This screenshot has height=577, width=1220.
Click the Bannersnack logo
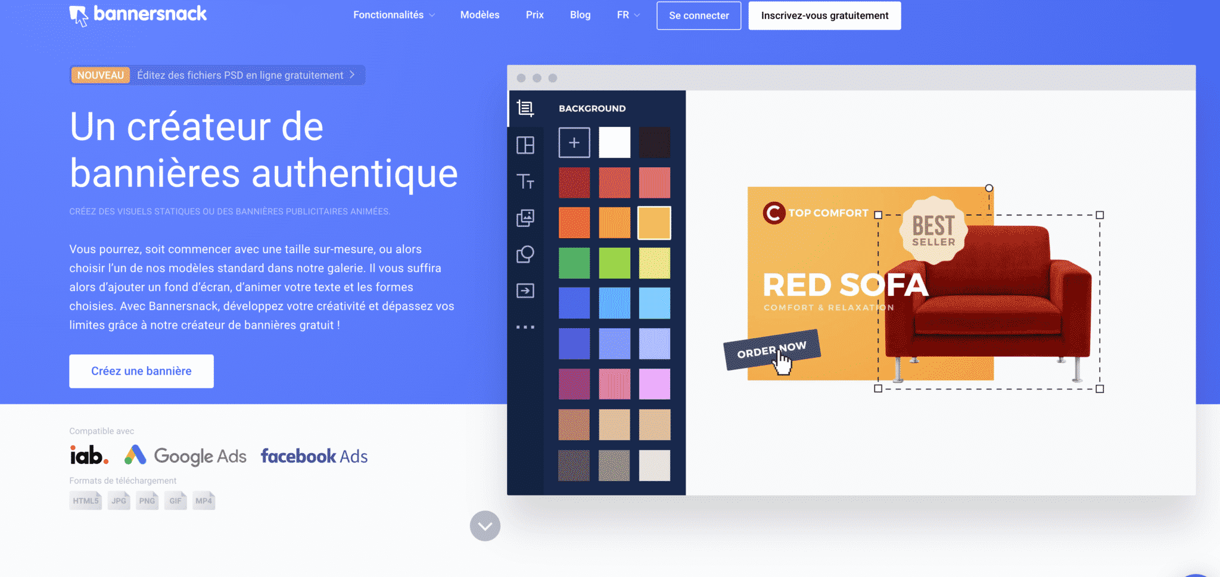pyautogui.click(x=138, y=15)
